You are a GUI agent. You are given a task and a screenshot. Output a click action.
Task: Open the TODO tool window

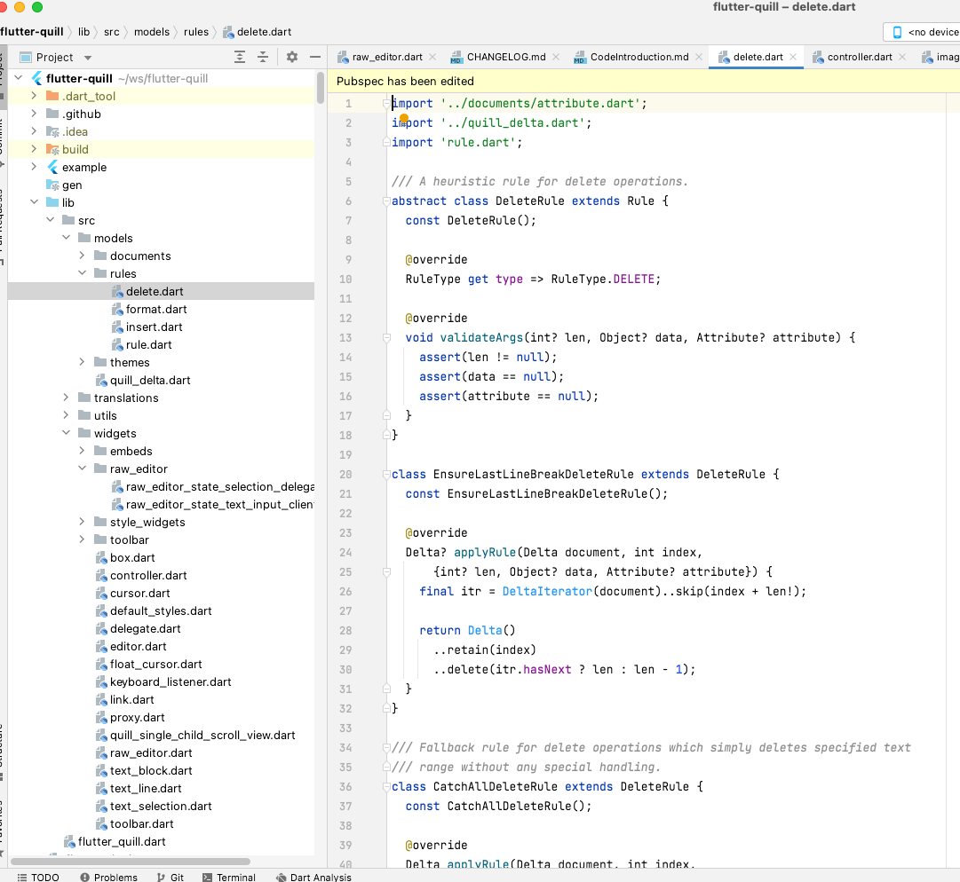(x=38, y=877)
